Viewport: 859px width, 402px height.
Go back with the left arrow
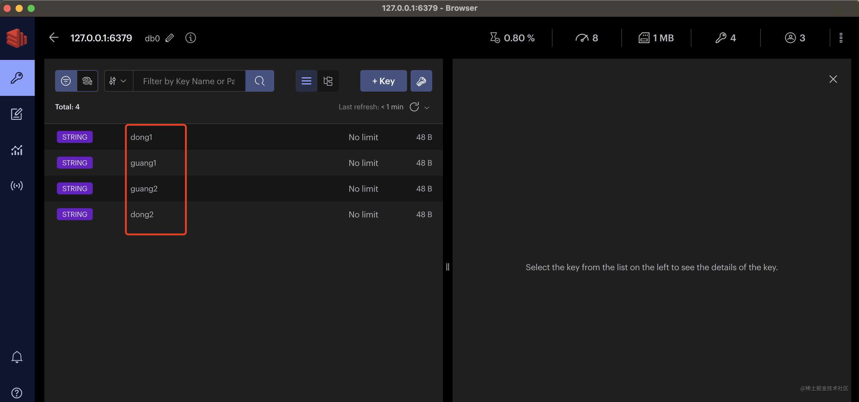point(54,38)
